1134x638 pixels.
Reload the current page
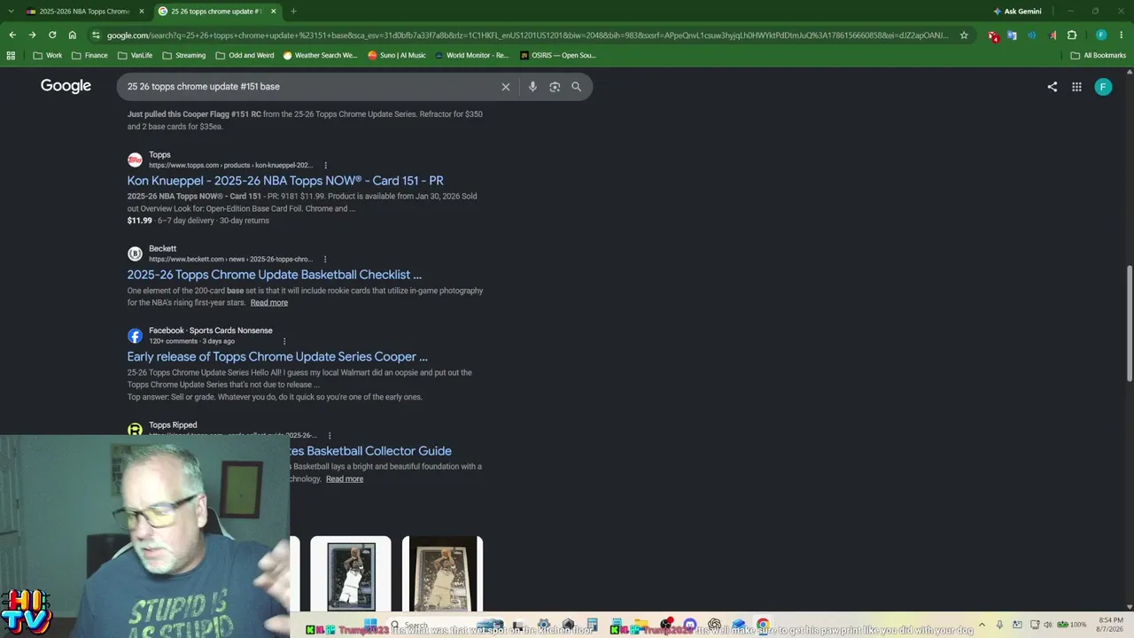52,35
